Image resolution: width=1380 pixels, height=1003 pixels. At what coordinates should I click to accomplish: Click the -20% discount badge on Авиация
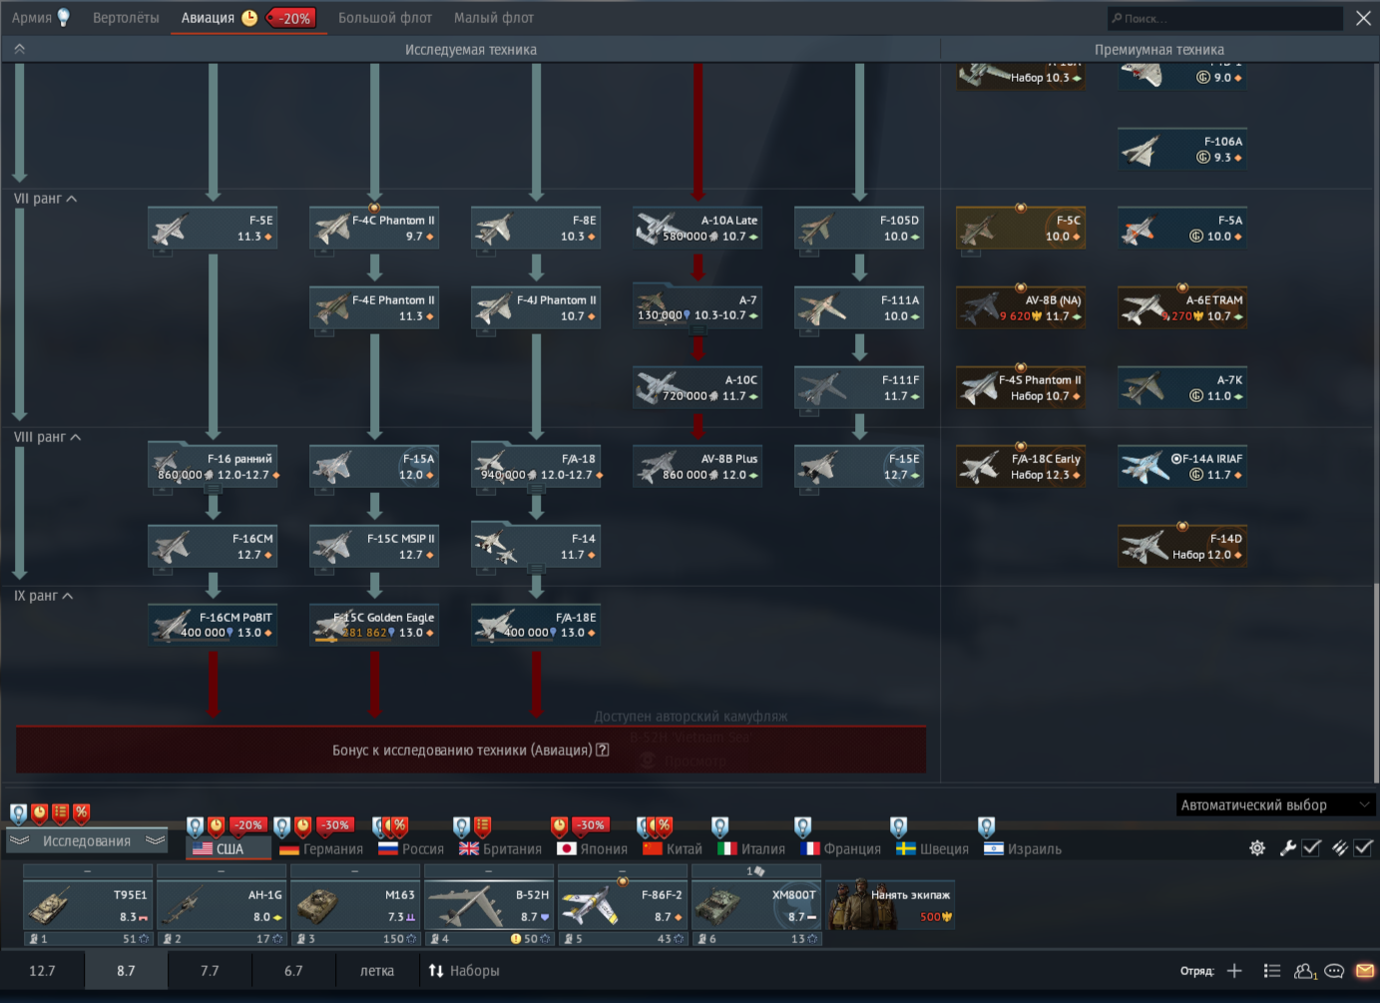(291, 18)
